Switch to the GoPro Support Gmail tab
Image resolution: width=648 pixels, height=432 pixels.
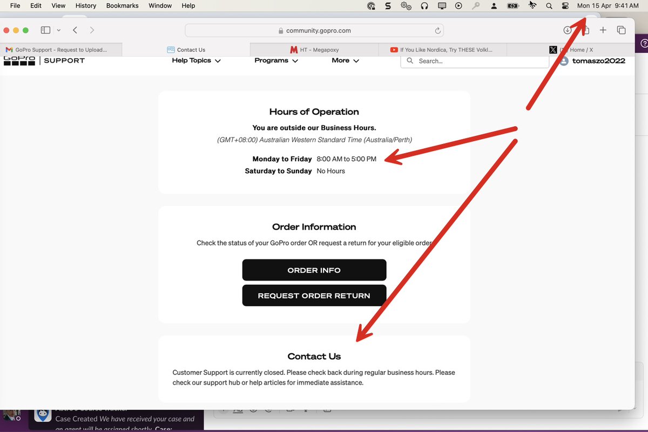click(61, 50)
